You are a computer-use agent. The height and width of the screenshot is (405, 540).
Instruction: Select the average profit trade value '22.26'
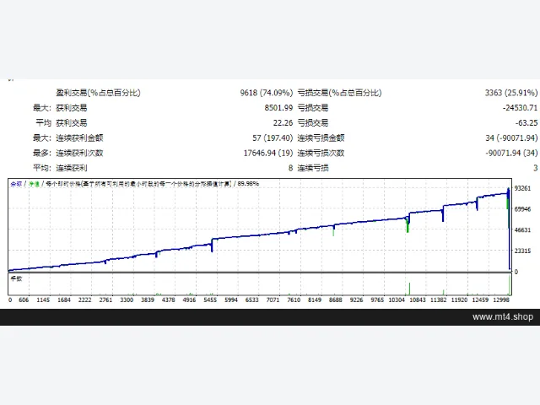(x=283, y=123)
